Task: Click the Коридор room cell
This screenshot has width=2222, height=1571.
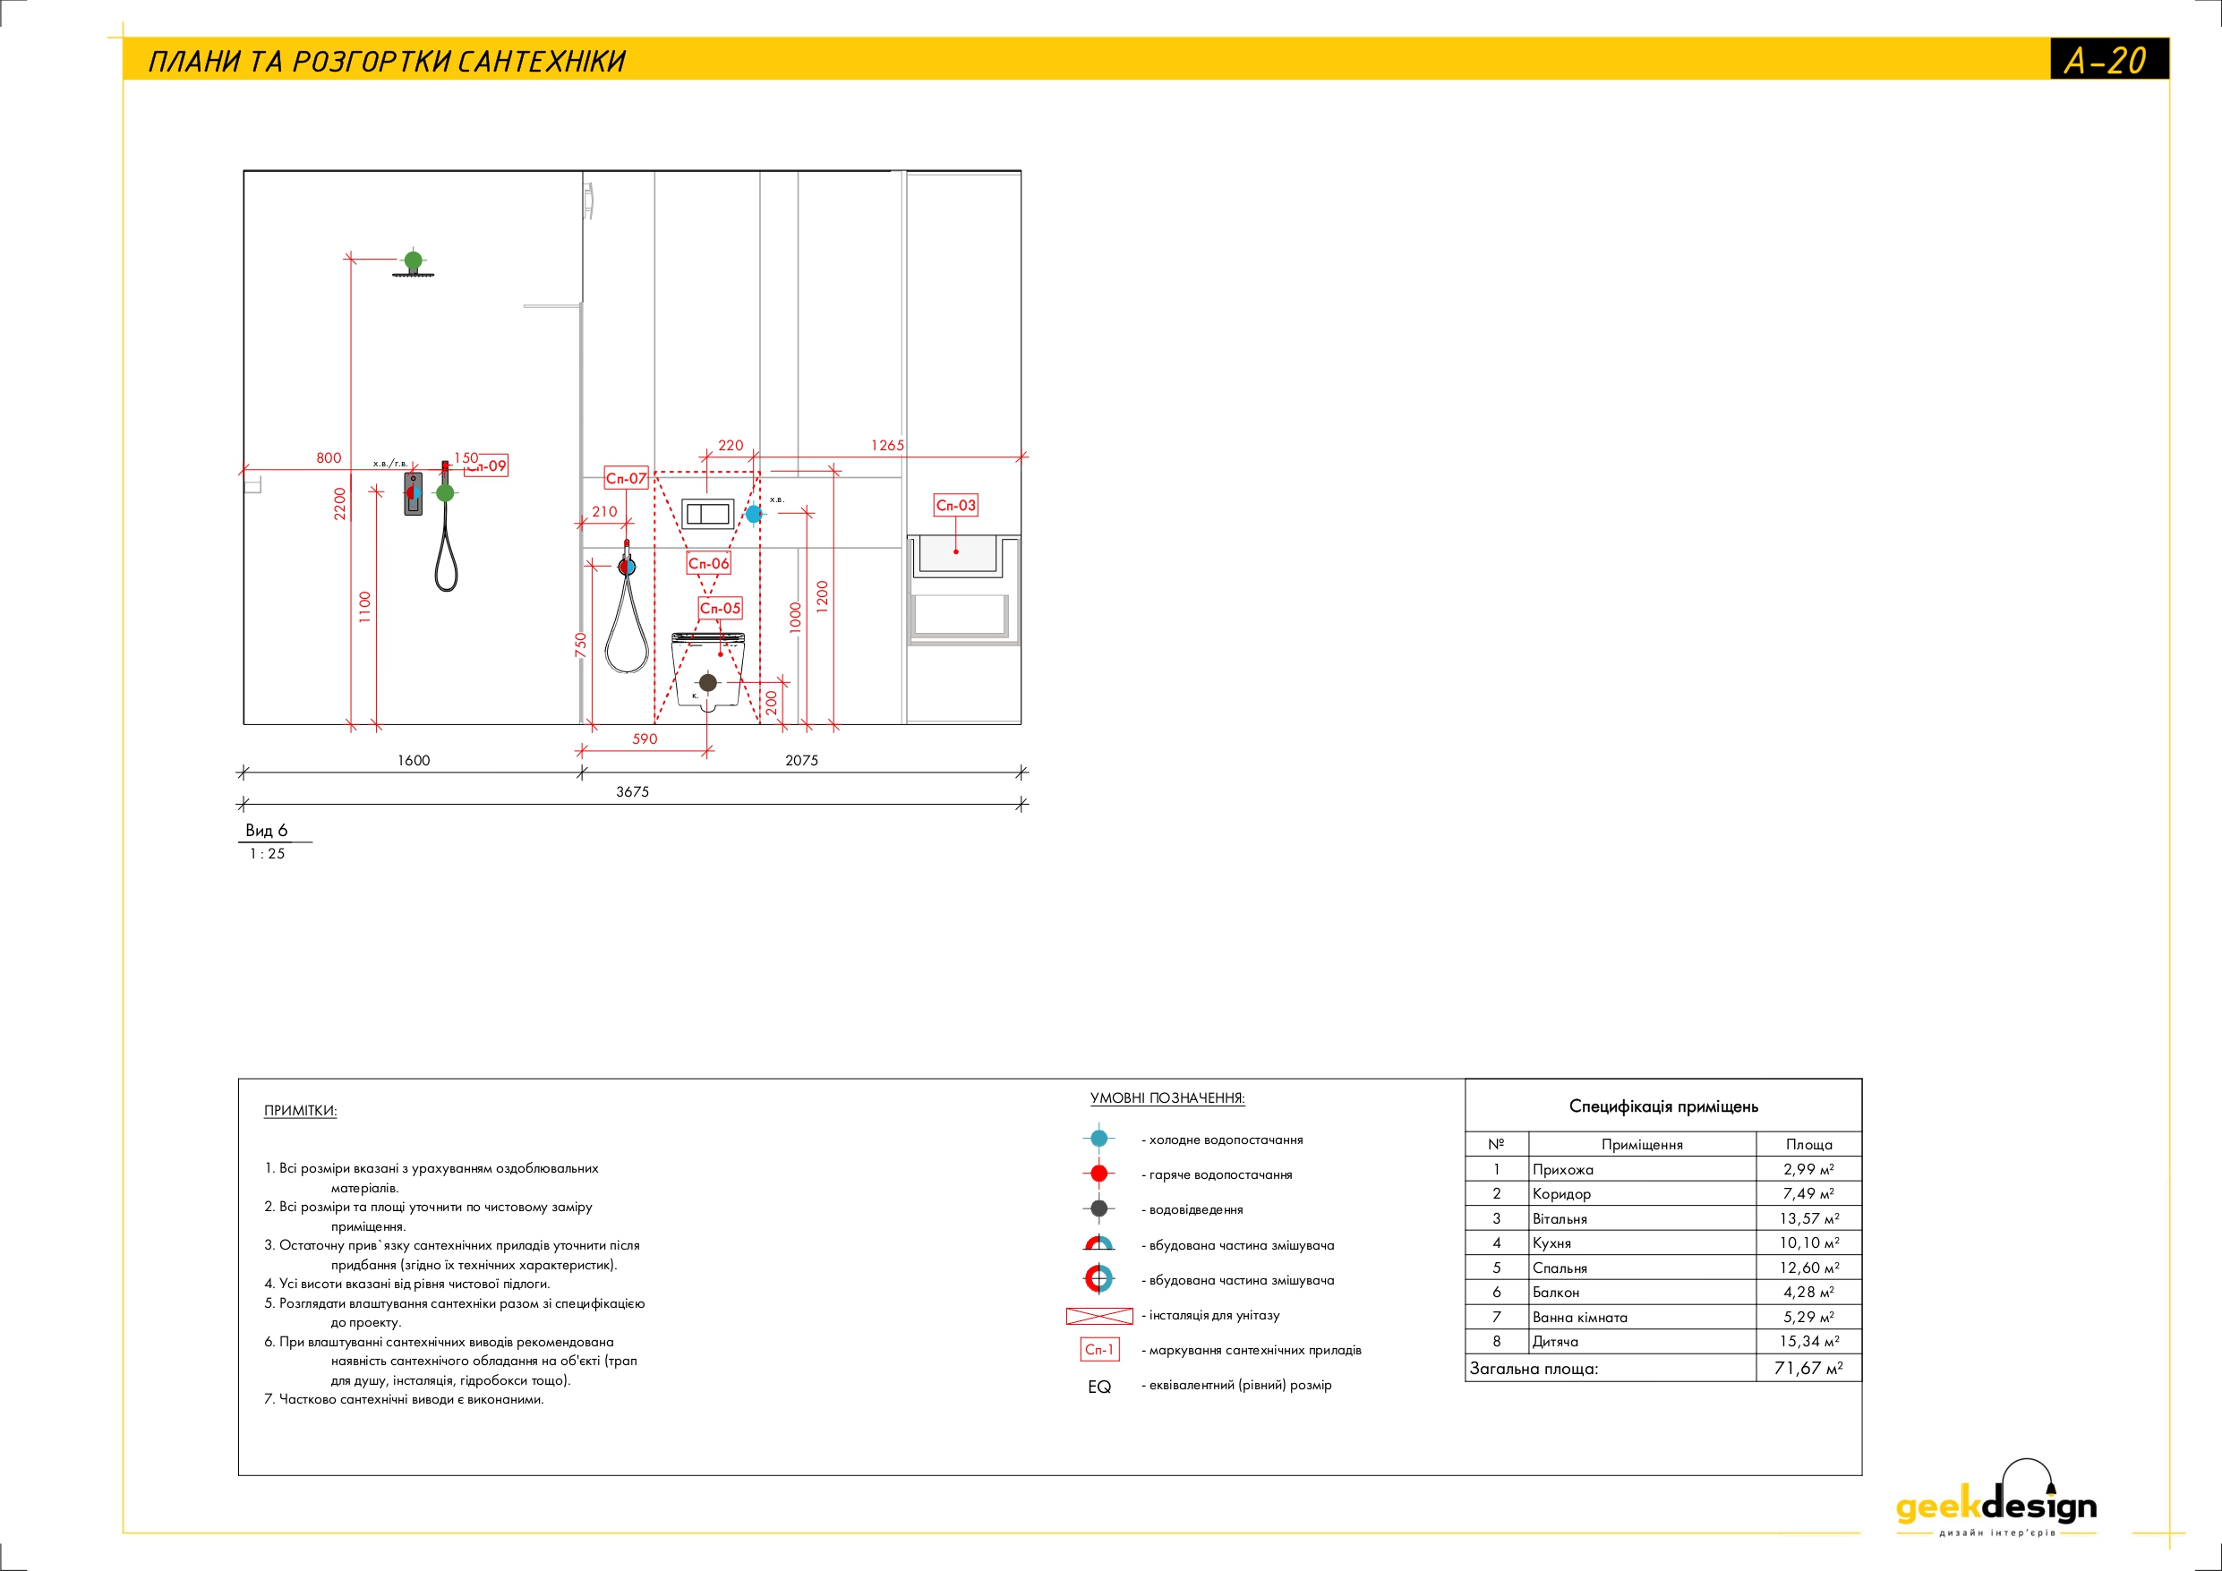Action: tap(1642, 1193)
